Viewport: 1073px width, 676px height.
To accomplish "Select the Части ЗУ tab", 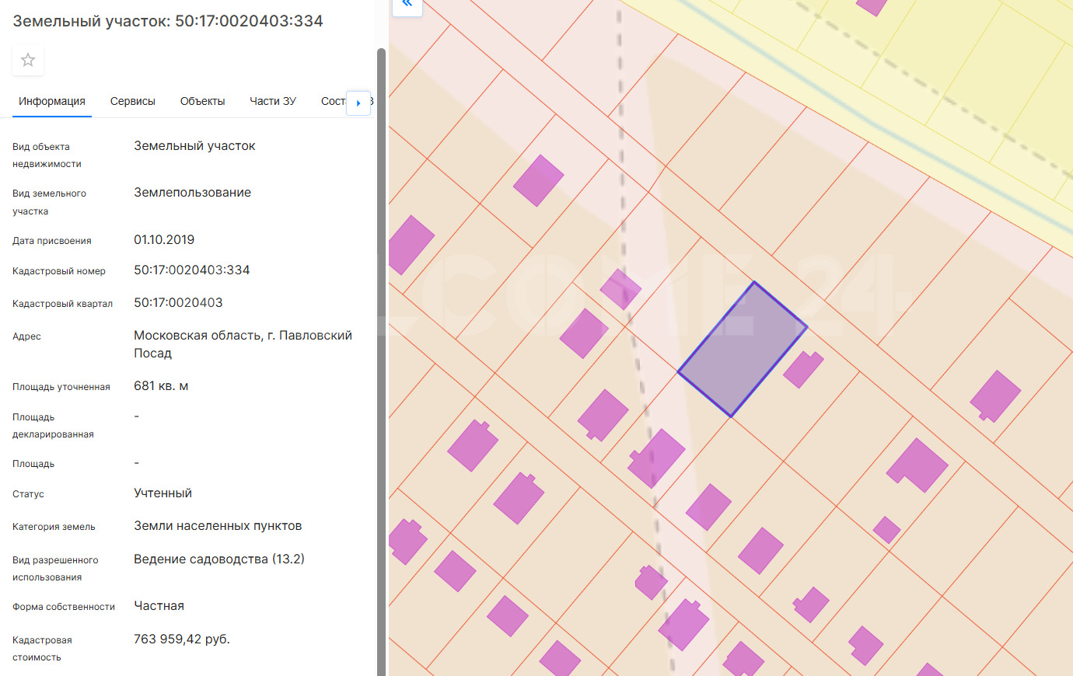I will click(273, 102).
